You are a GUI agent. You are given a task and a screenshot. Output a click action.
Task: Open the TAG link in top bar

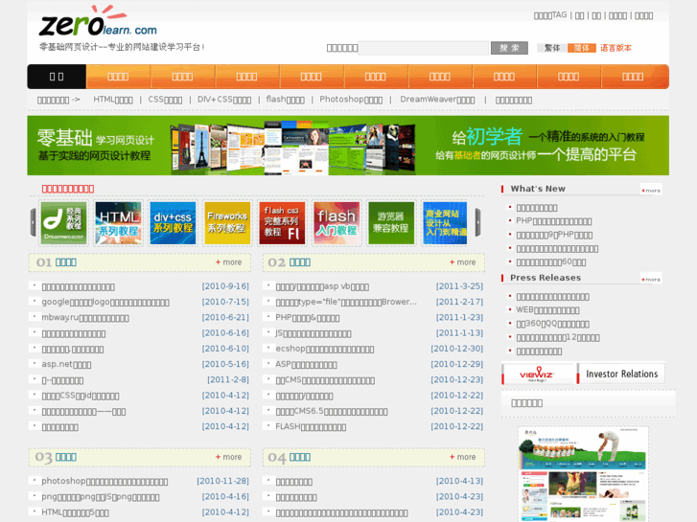[550, 15]
